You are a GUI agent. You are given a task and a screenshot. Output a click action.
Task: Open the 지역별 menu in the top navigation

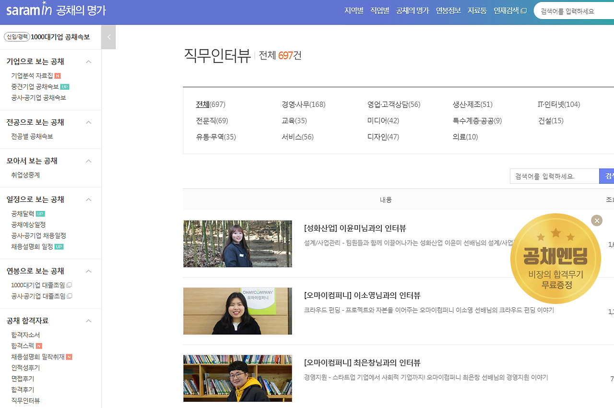(354, 11)
